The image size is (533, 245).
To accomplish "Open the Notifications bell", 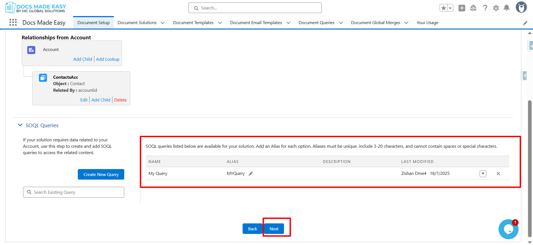I will click(x=507, y=8).
